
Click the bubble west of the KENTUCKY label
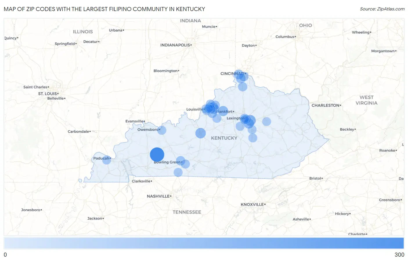[x=201, y=133]
